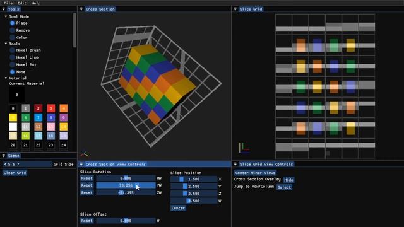This screenshot has height=227, width=404.
Task: Click the Center slice position button
Action: click(178, 208)
